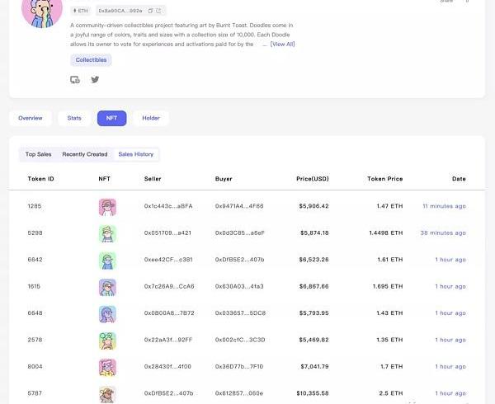Open seller address 0x1c443c...aBFA
Screen dimensions: 495x404
point(167,206)
